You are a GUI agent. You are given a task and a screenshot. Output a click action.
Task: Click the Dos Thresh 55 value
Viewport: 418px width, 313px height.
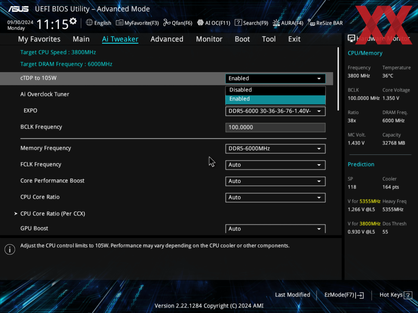385,232
